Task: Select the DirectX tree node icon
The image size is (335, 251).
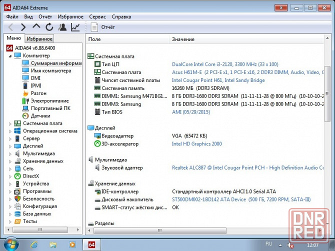Action: pyautogui.click(x=17, y=176)
